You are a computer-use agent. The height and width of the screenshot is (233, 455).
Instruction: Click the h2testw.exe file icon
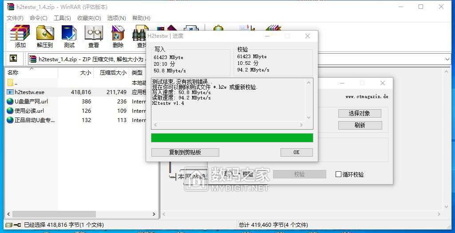10,92
